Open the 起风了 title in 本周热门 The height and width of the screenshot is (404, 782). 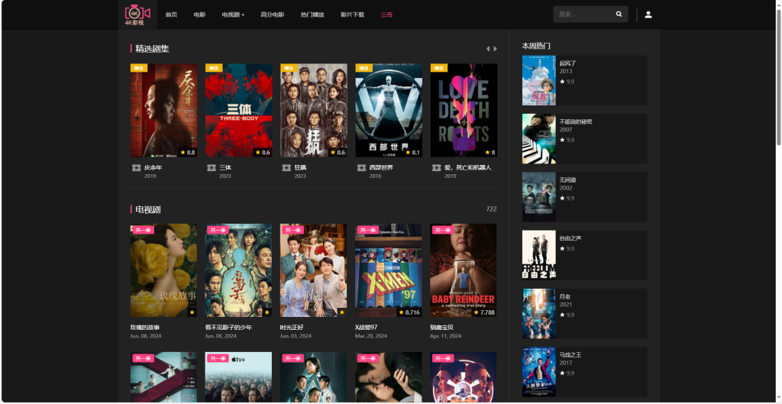[x=567, y=63]
